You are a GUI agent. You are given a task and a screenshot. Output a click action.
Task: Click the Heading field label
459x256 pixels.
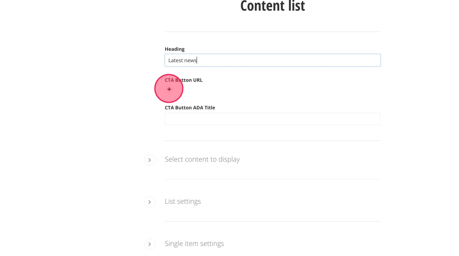pos(175,49)
